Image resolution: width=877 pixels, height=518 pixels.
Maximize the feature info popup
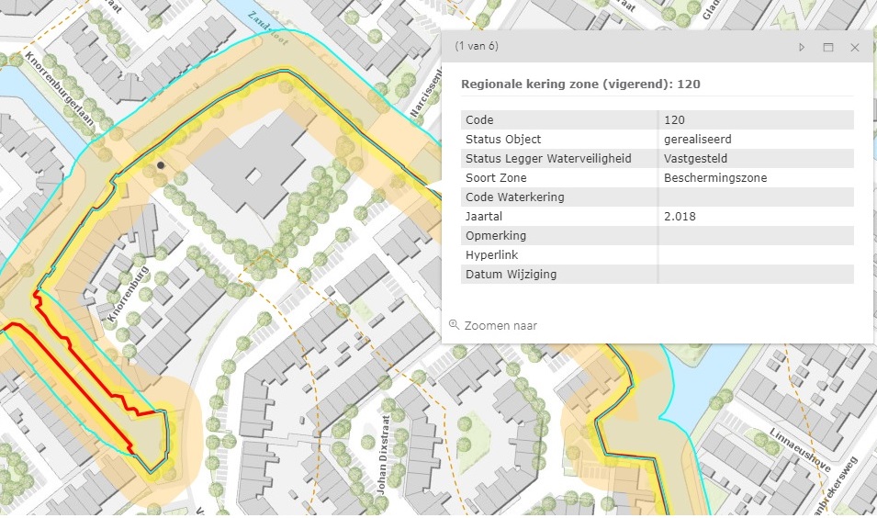click(x=828, y=48)
